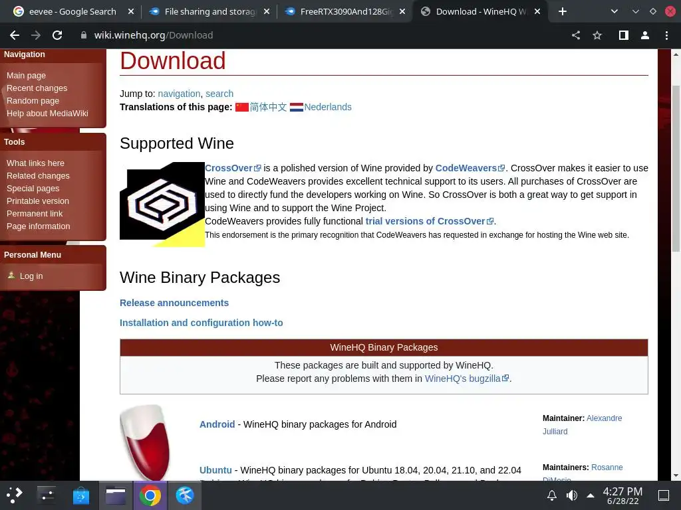Screen dimensions: 681x510
Task: Open Recent changes in sidebar
Action: coord(37,88)
